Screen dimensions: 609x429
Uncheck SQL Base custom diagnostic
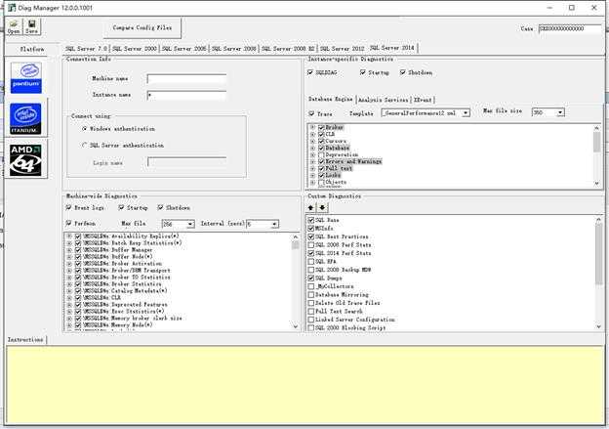pyautogui.click(x=311, y=220)
